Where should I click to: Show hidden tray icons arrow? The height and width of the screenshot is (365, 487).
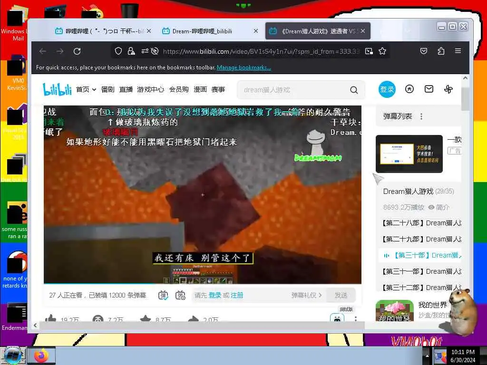427,356
